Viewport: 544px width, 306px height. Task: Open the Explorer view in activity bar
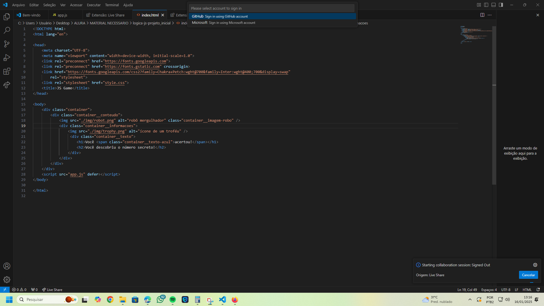[7, 17]
